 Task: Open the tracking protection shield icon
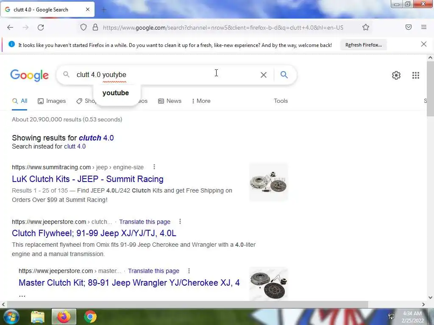(83, 28)
